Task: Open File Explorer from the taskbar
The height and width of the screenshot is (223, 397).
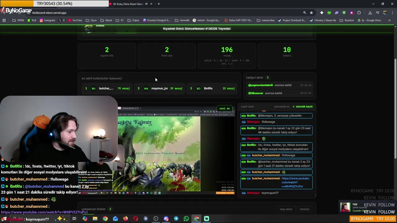Action: 95,219
